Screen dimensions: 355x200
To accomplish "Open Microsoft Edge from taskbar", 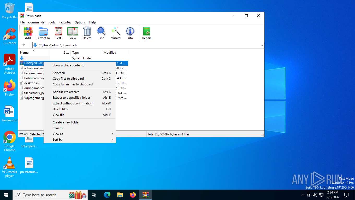I will pos(107,195).
